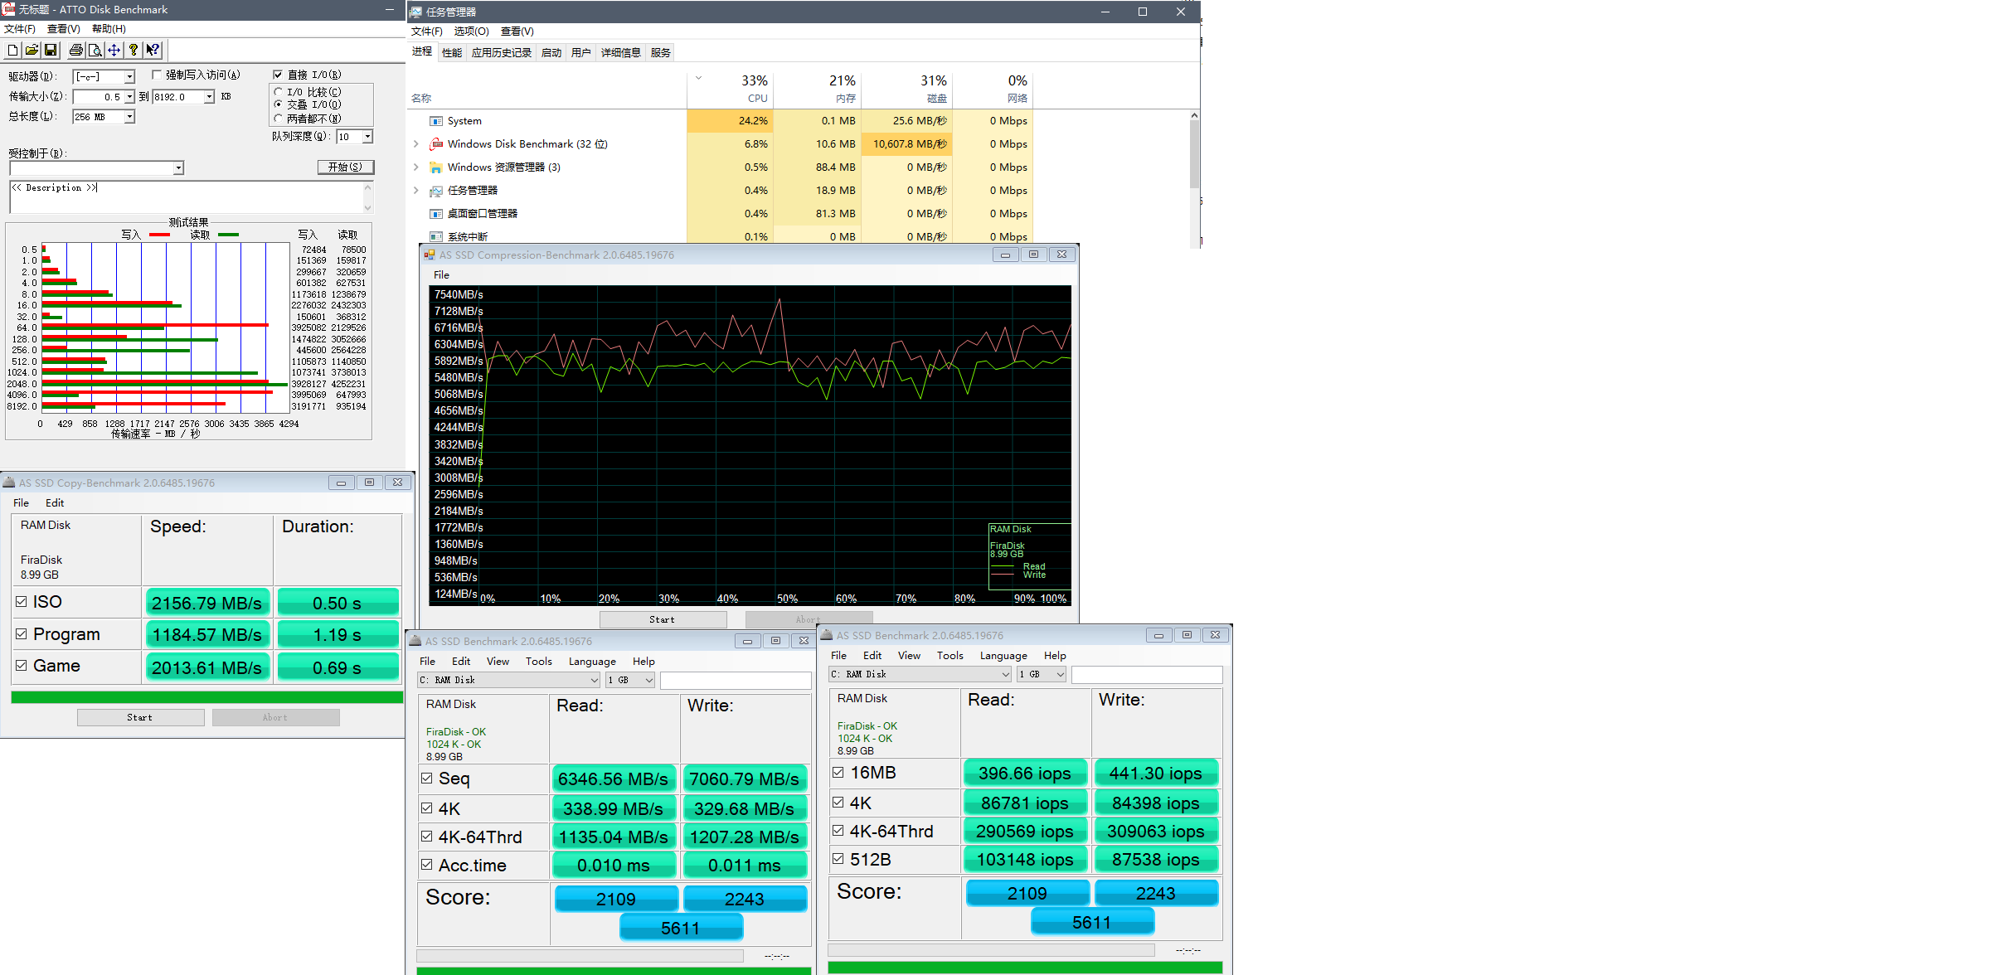Select the I/O 比较 radio button

coord(279,92)
